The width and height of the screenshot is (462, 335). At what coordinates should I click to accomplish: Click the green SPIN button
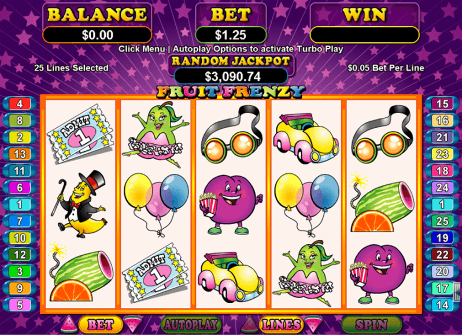click(371, 325)
